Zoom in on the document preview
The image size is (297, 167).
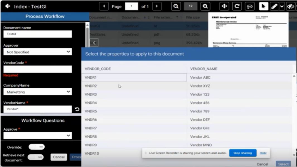pos(205,6)
